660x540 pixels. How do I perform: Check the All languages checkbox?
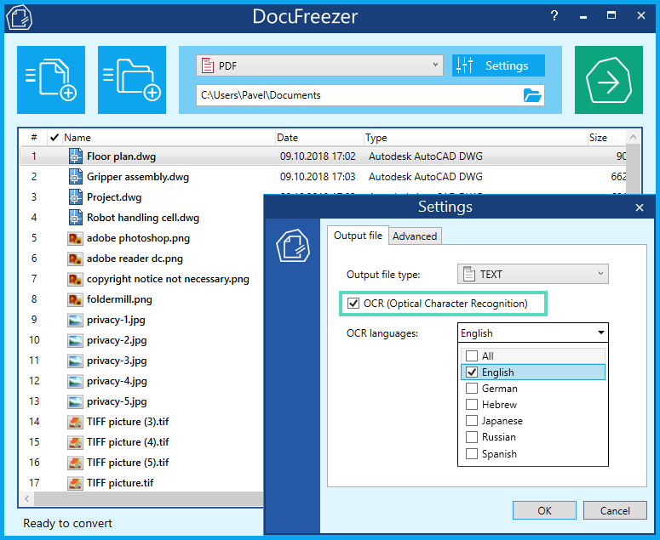[x=472, y=356]
